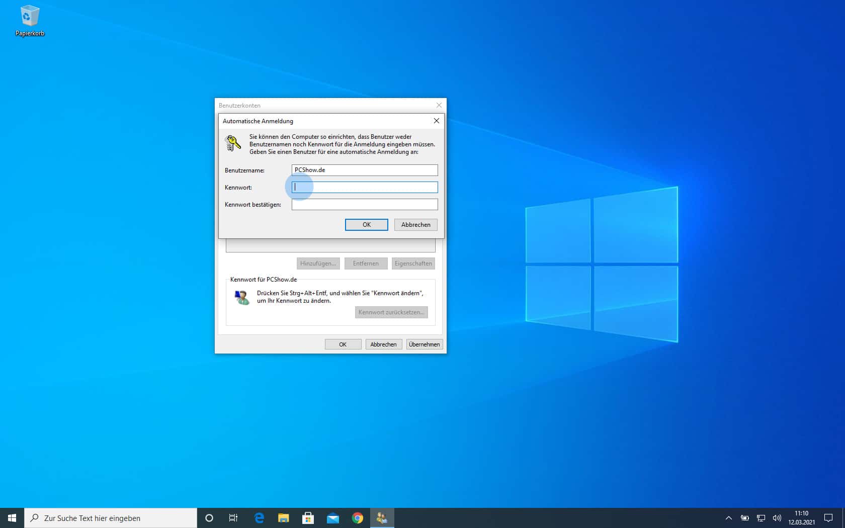Open the notification center icon
This screenshot has height=528, width=845.
828,518
